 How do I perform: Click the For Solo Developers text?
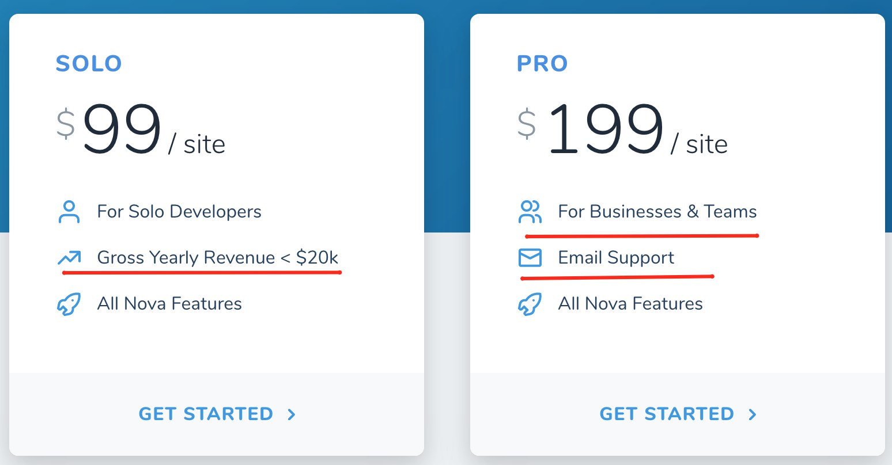[179, 212]
